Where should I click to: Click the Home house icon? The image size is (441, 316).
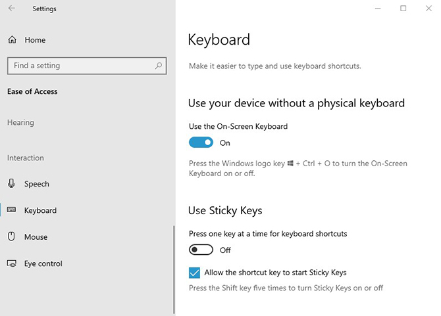[x=12, y=40]
